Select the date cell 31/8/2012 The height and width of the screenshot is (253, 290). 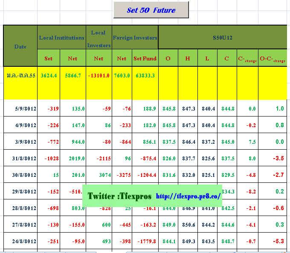(x=24, y=159)
